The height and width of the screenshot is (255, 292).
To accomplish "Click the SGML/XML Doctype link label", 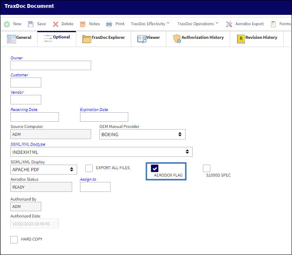I will pyautogui.click(x=28, y=144).
